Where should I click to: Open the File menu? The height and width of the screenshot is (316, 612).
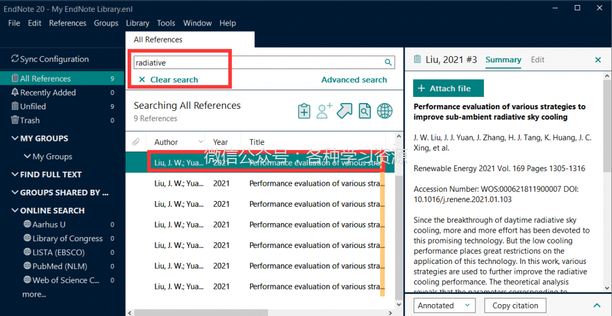pos(14,23)
